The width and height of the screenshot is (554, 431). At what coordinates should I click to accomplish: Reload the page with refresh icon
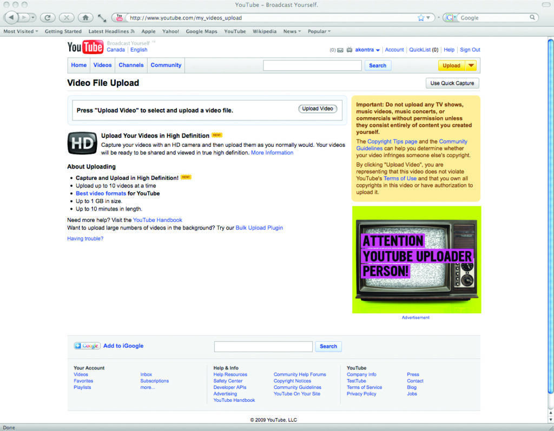[48, 17]
